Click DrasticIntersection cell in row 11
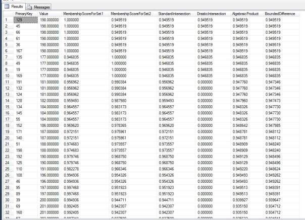 (213, 82)
